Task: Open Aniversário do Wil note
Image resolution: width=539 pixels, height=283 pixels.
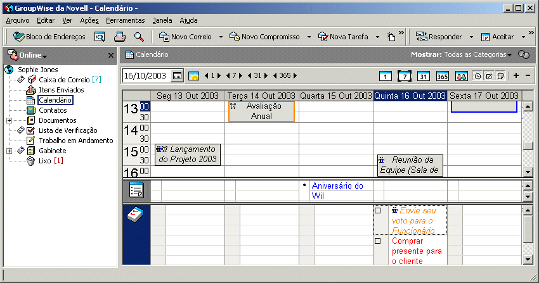Action: pyautogui.click(x=337, y=191)
